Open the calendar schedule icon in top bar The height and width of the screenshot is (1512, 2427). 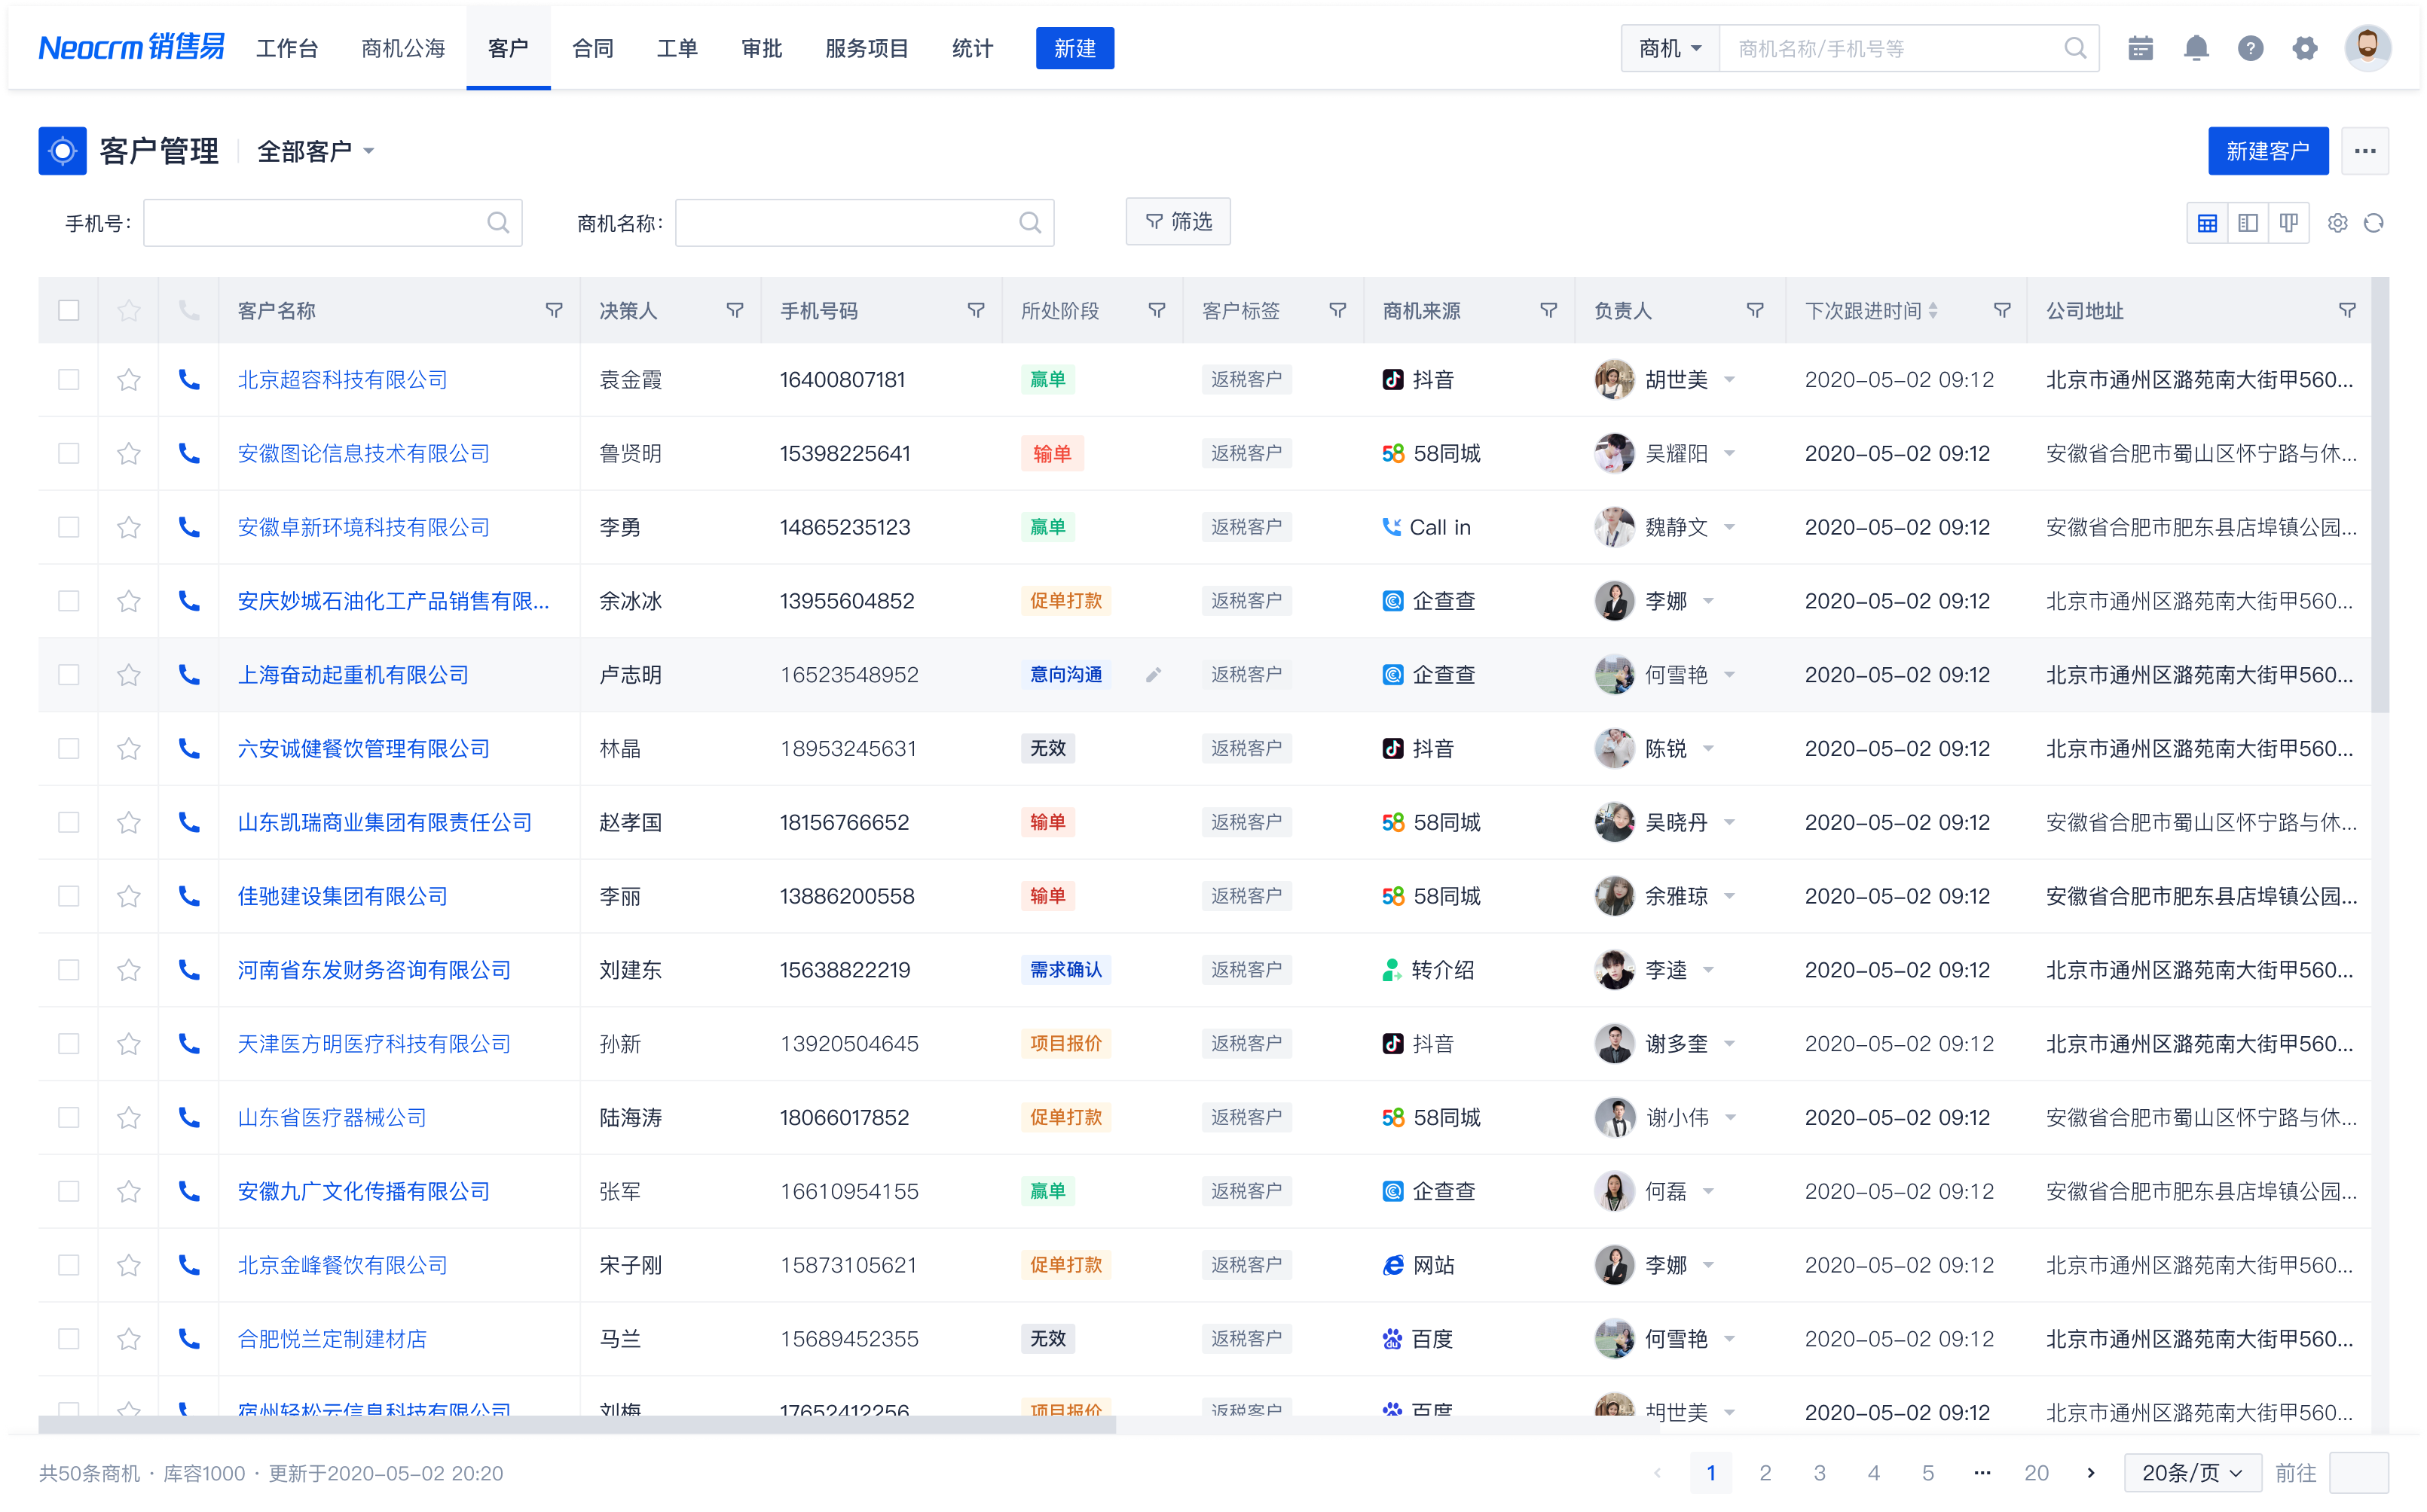2141,47
